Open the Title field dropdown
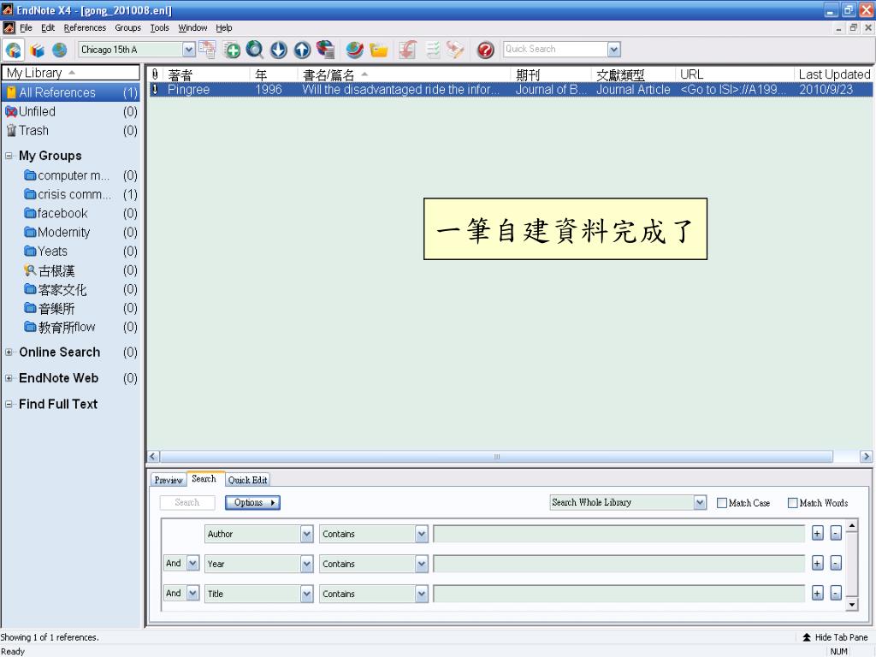The width and height of the screenshot is (876, 657). 307,594
